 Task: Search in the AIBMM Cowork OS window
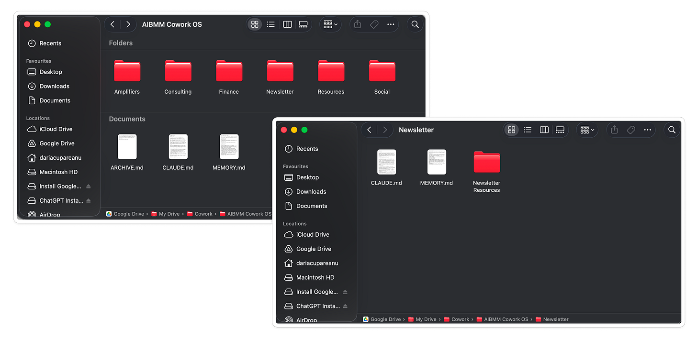(415, 24)
